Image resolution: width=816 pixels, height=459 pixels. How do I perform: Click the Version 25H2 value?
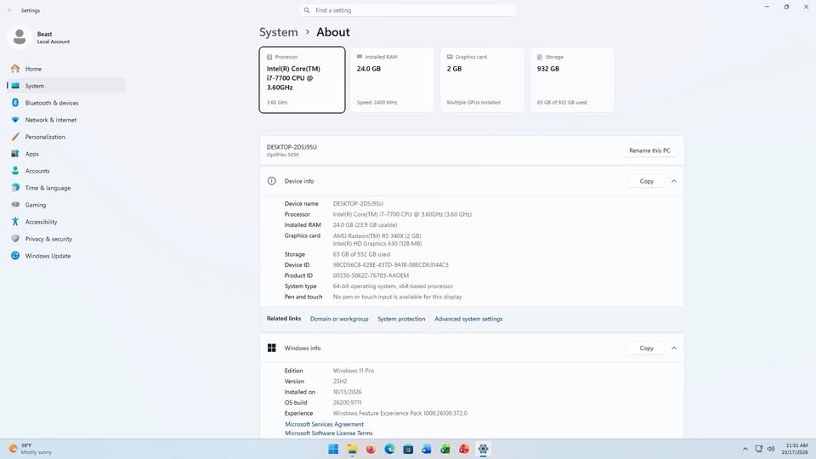tap(340, 382)
